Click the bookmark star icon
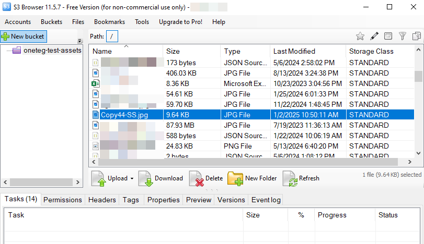Screen dimensions: 424x244 tap(360, 36)
